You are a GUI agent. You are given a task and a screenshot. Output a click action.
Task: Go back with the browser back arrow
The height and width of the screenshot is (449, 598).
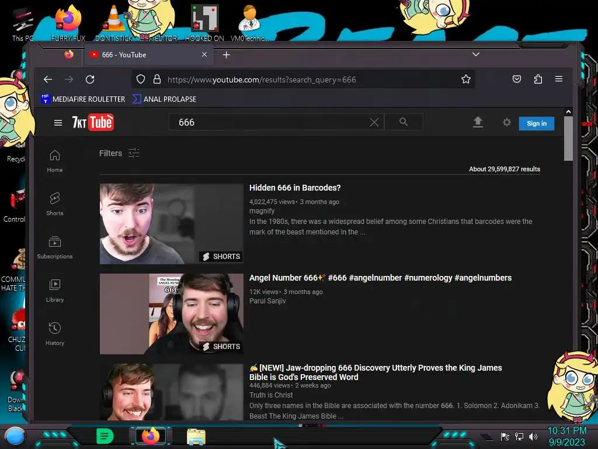(x=48, y=80)
